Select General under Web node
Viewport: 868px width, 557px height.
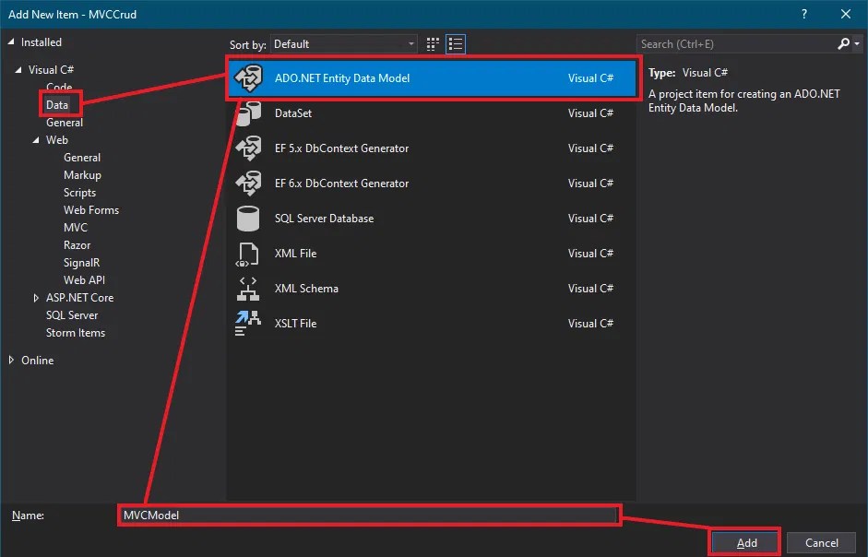click(82, 158)
